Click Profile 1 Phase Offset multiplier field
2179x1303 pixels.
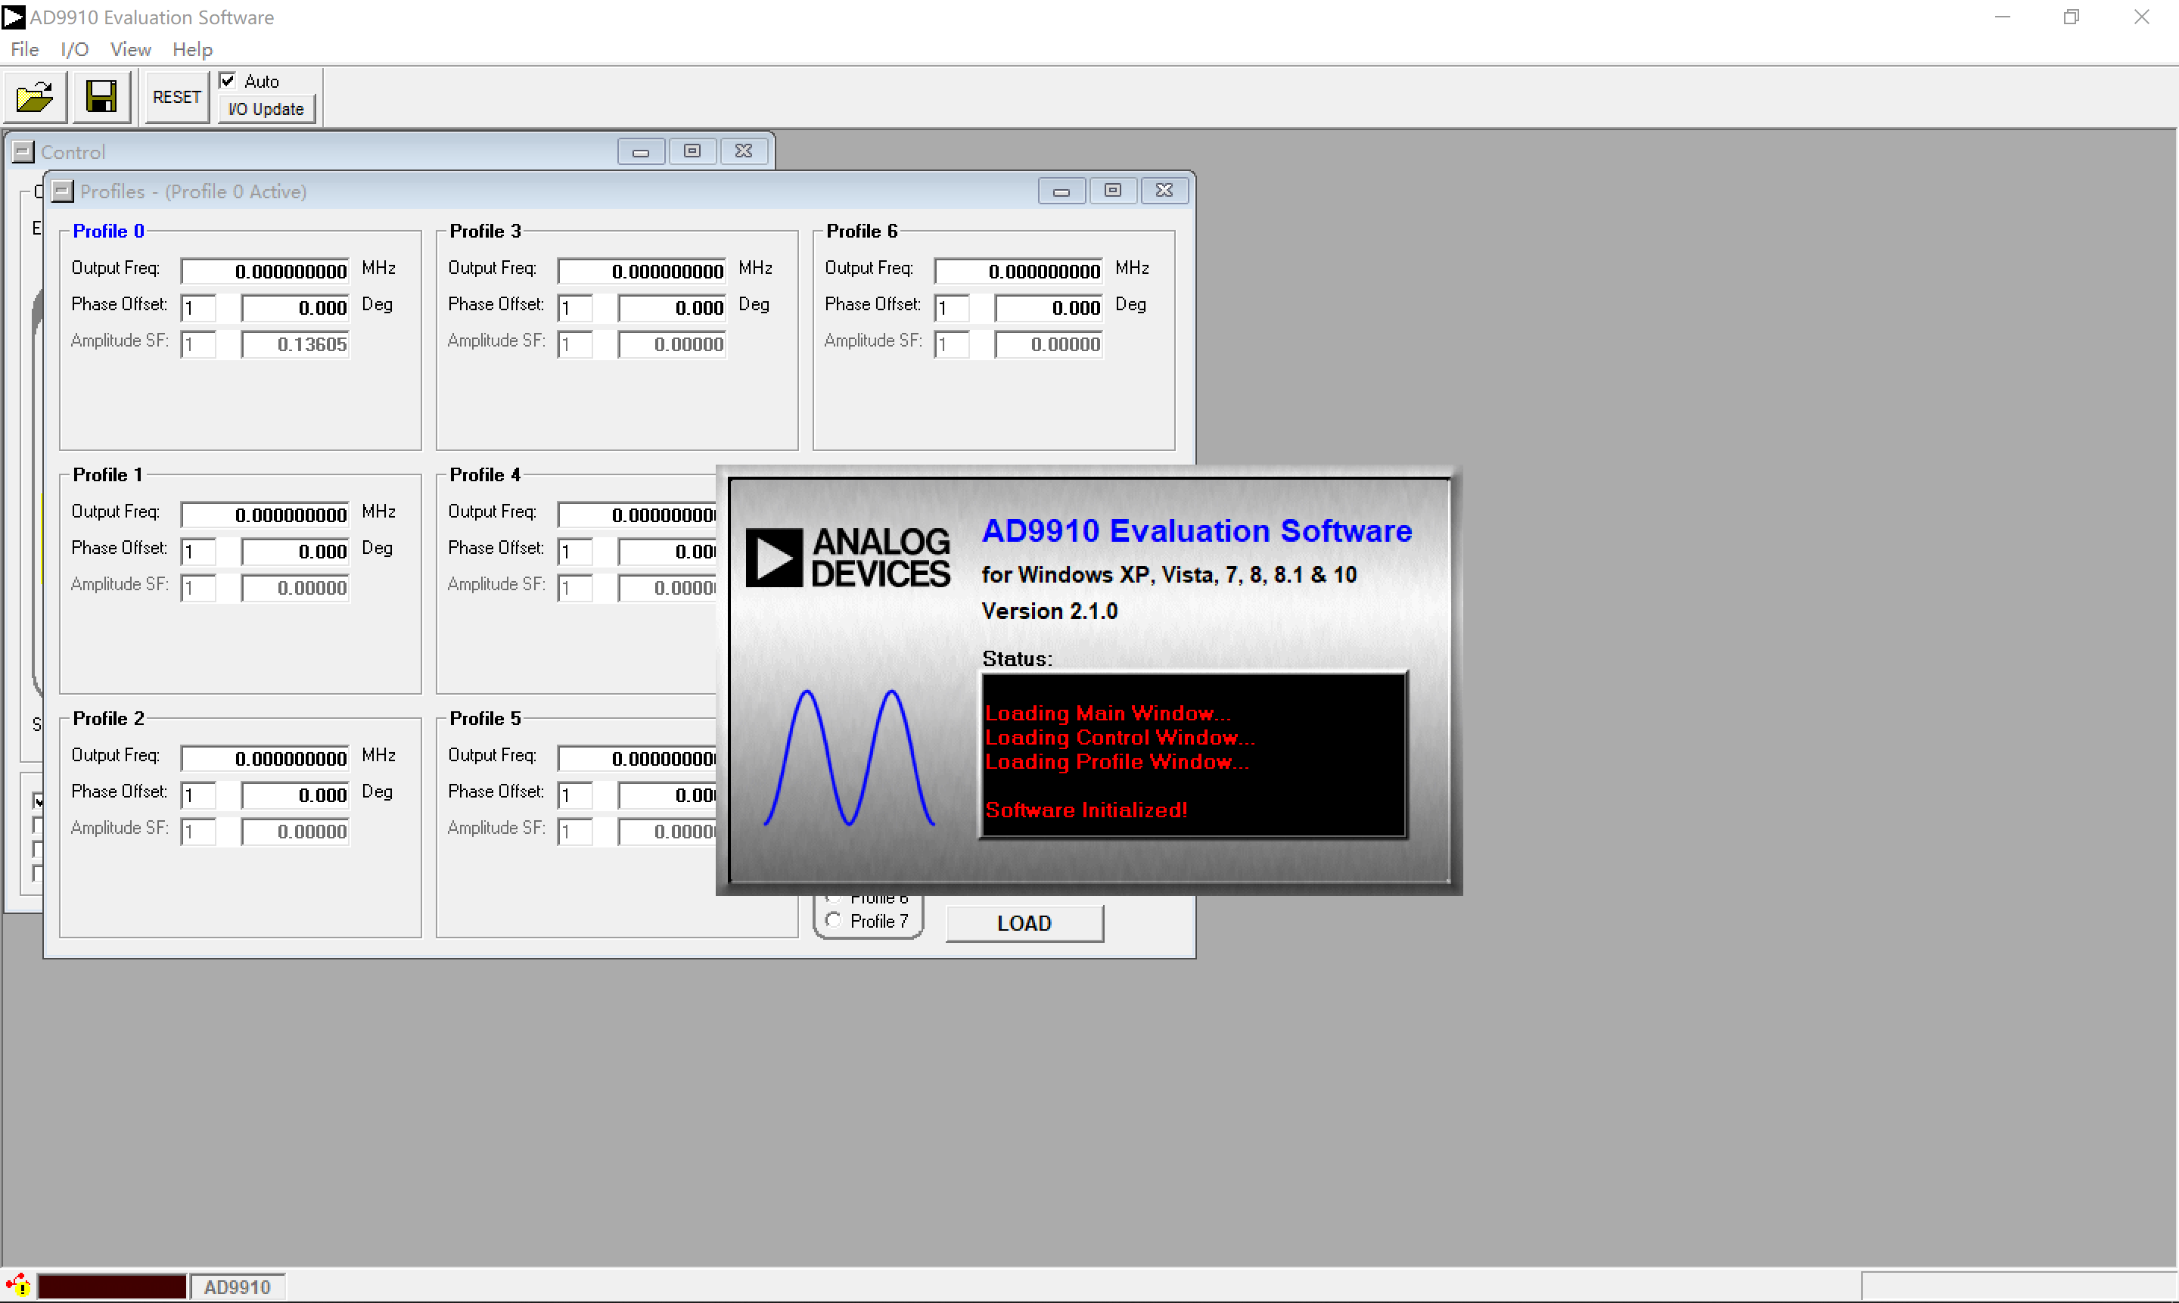pyautogui.click(x=198, y=552)
